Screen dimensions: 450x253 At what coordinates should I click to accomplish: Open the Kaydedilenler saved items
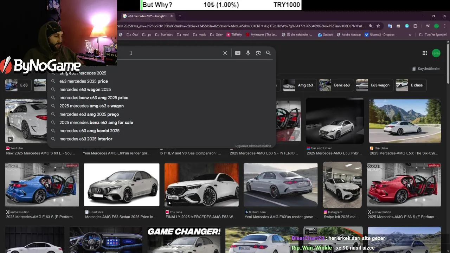[x=426, y=69]
